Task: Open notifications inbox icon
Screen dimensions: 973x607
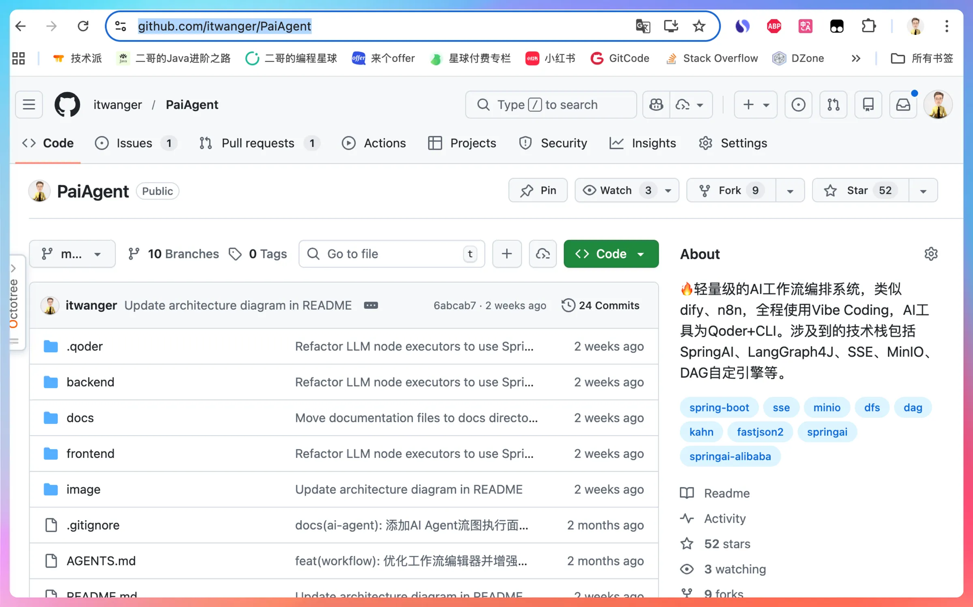Action: [903, 105]
